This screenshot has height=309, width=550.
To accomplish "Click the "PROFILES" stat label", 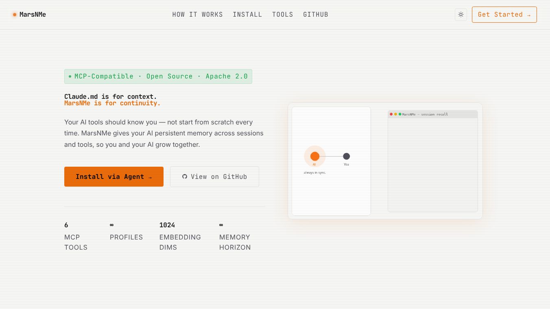I will coord(127,237).
